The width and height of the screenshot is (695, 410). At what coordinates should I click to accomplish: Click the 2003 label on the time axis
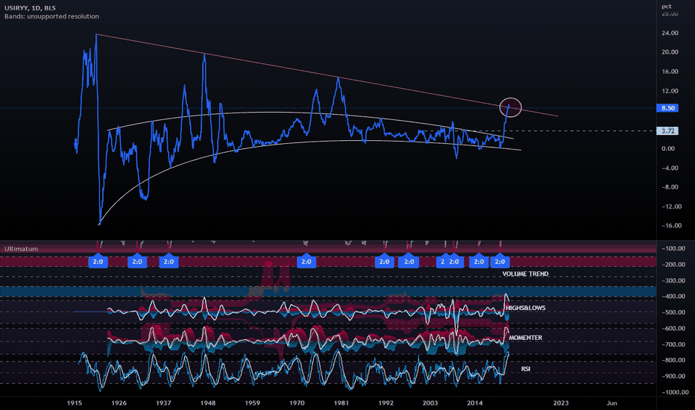[430, 403]
